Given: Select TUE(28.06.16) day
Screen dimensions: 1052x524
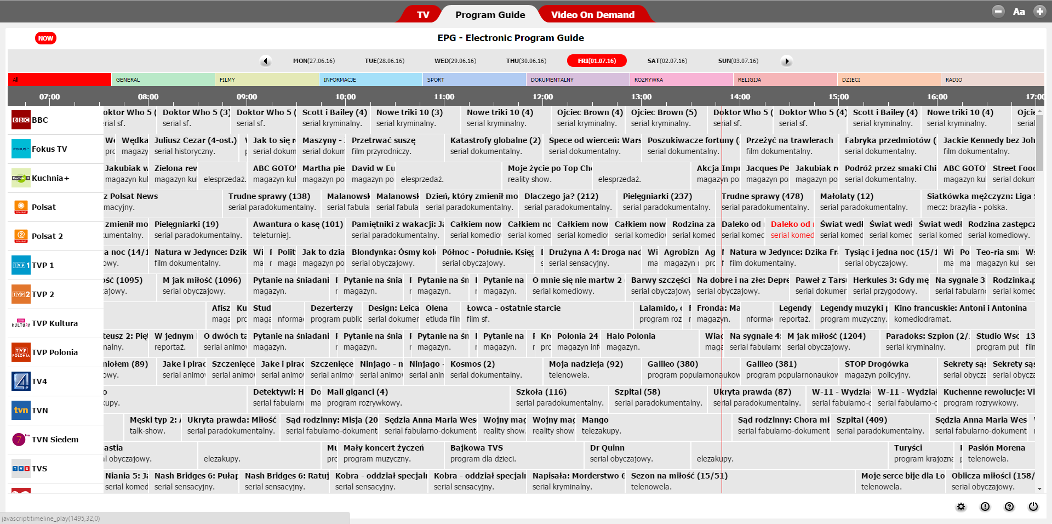Looking at the screenshot, I should [385, 61].
